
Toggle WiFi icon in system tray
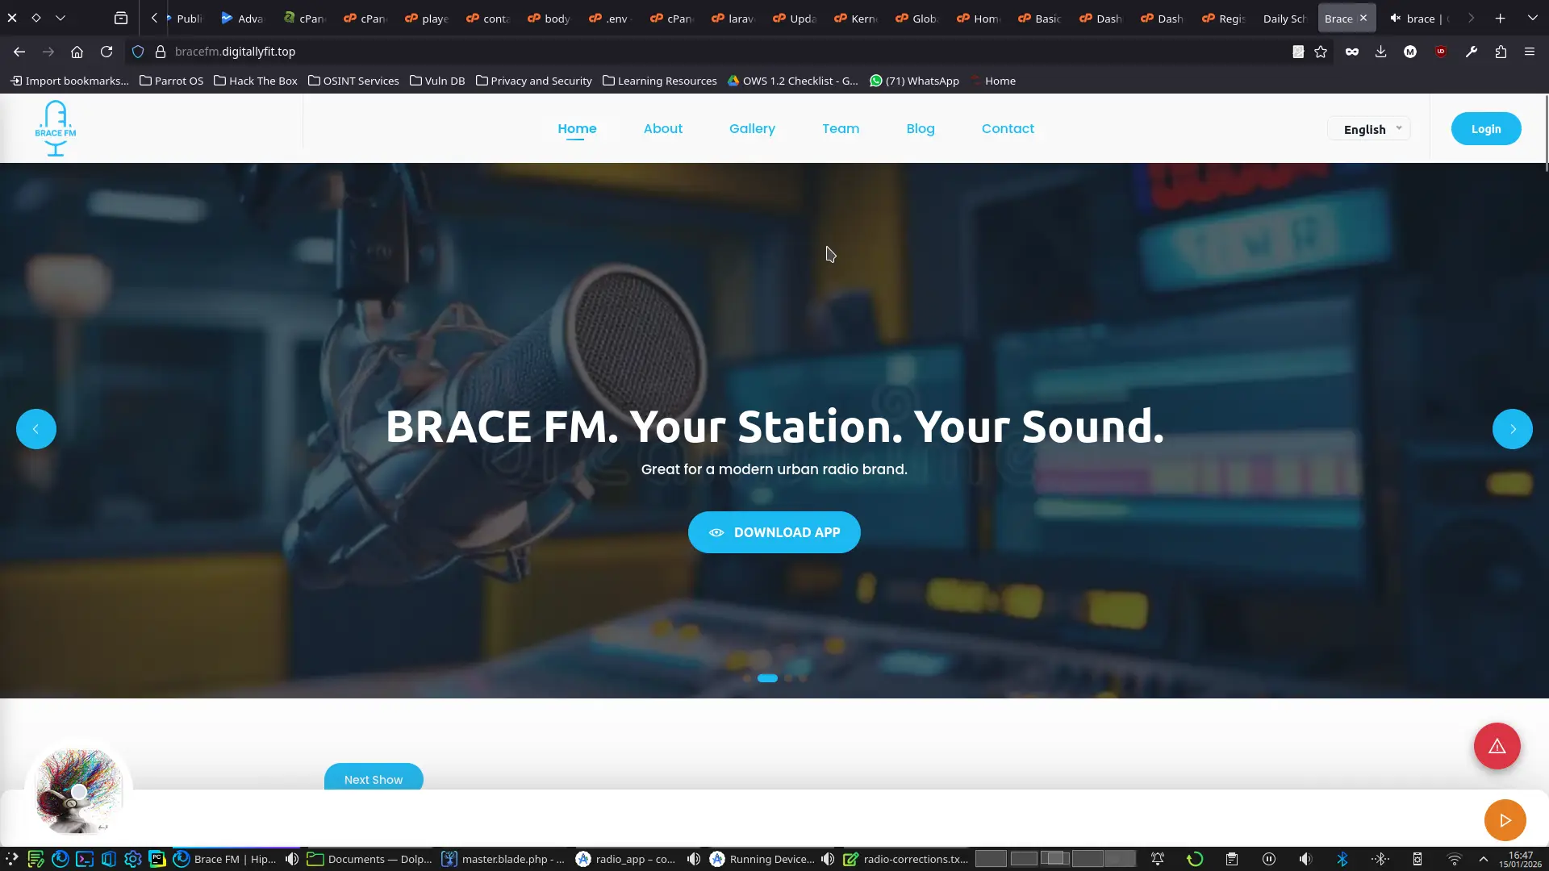[x=1455, y=859]
